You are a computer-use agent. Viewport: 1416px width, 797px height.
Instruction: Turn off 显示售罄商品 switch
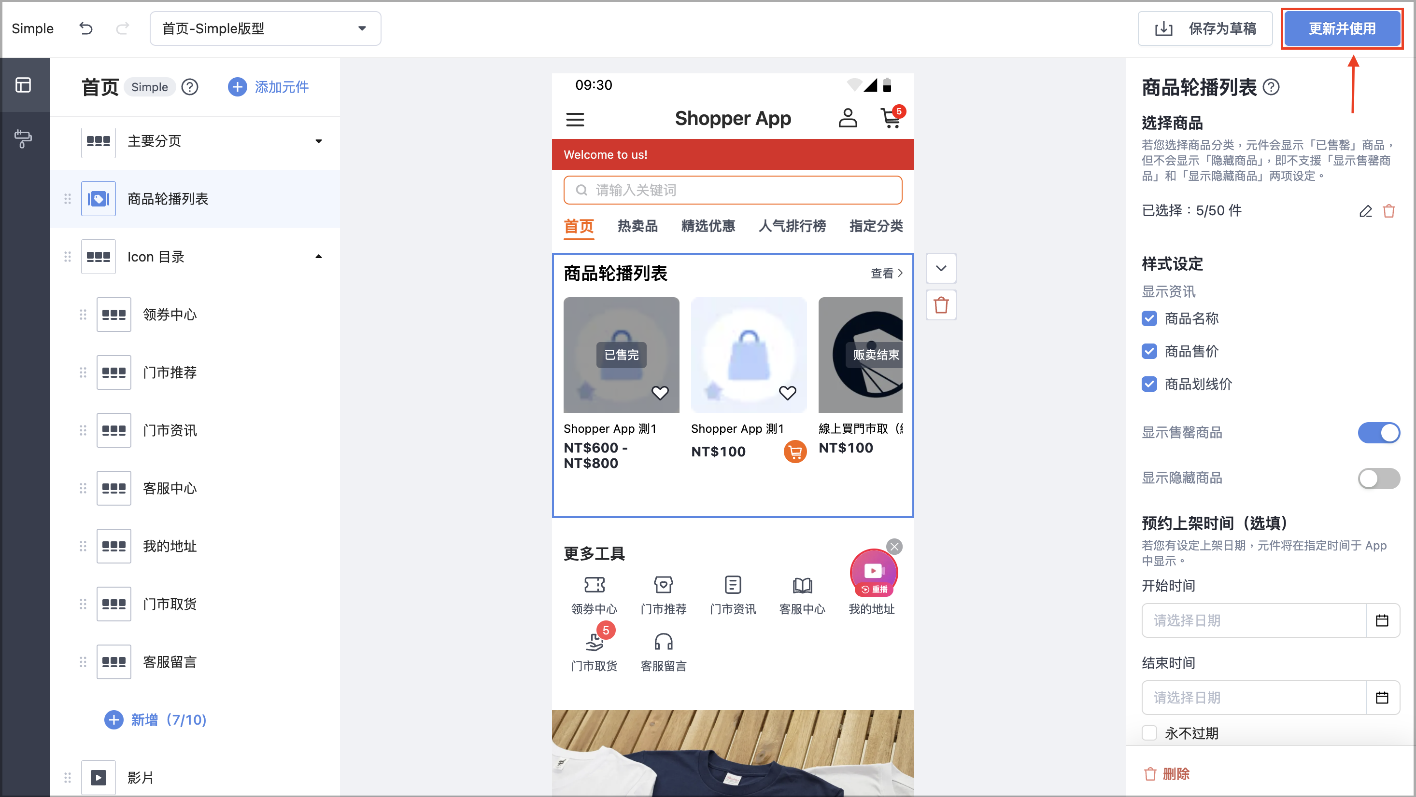pos(1379,433)
